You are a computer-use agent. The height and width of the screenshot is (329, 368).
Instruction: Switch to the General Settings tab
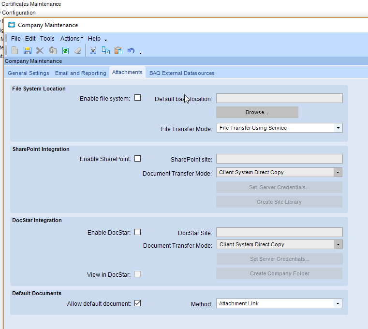29,73
